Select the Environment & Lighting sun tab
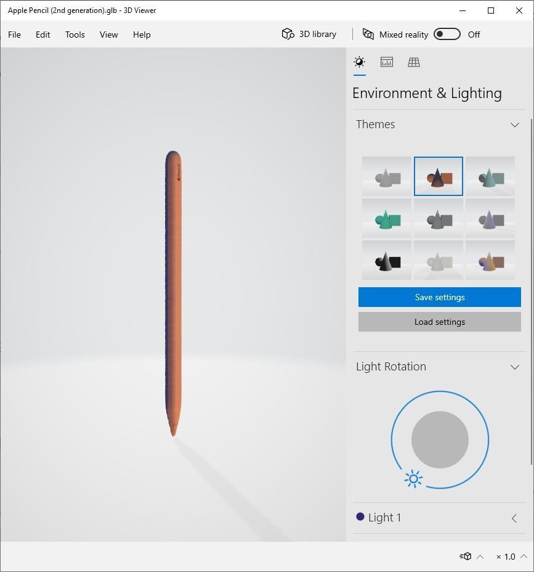The height and width of the screenshot is (572, 534). [360, 62]
